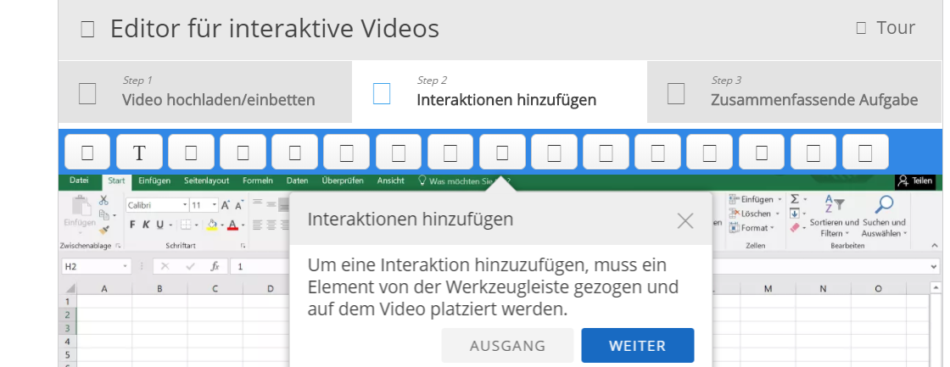Click the Teilen share button

coord(915,181)
